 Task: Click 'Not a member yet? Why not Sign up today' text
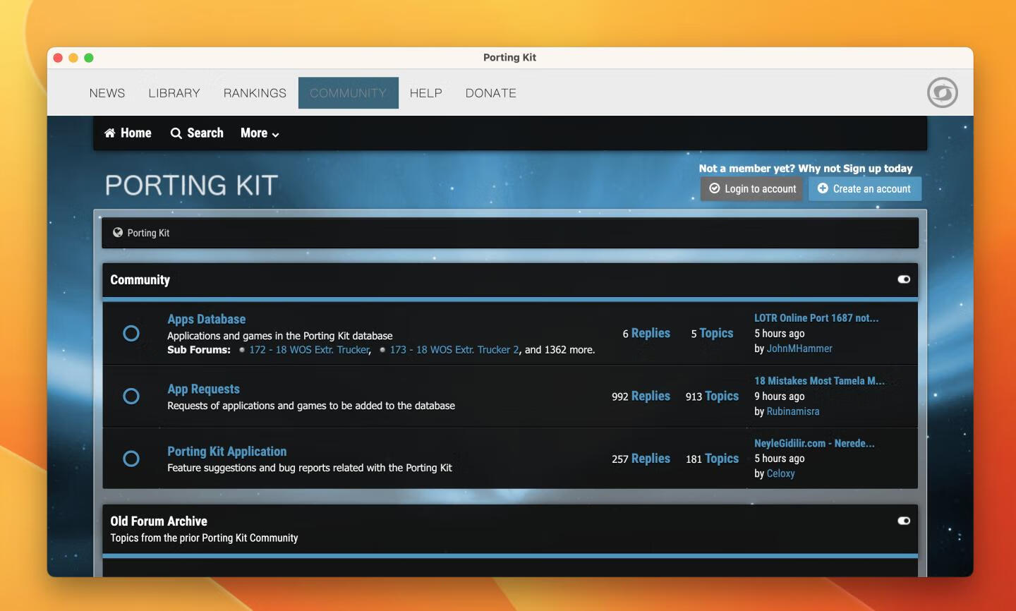click(x=806, y=168)
